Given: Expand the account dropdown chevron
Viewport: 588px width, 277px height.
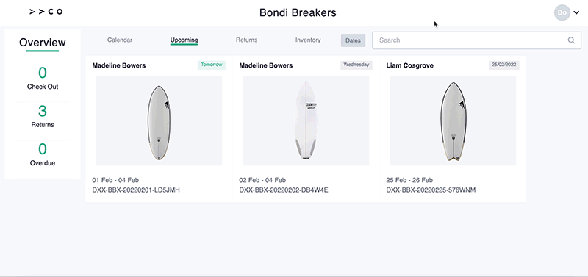Looking at the screenshot, I should (x=576, y=12).
